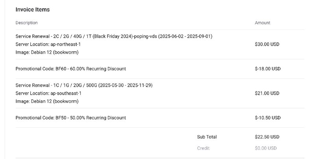Click the Sub Total label
Viewport: 315px width, 159px height.
pyautogui.click(x=207, y=137)
